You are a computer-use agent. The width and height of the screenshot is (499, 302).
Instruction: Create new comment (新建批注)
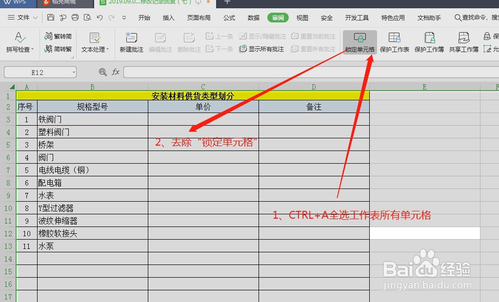131,42
